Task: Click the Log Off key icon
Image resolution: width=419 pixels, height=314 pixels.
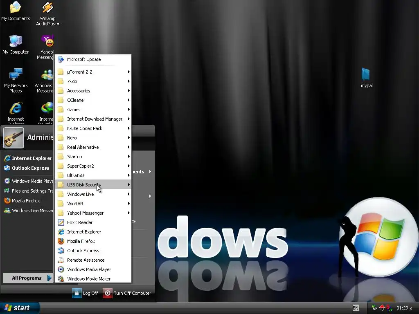Action: 77,293
